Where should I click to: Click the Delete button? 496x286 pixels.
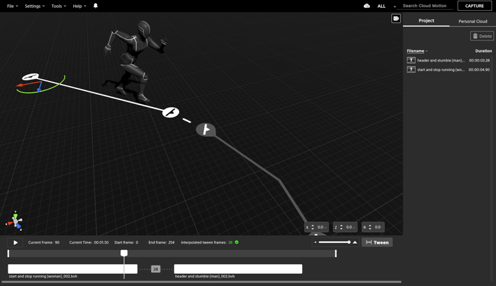482,36
